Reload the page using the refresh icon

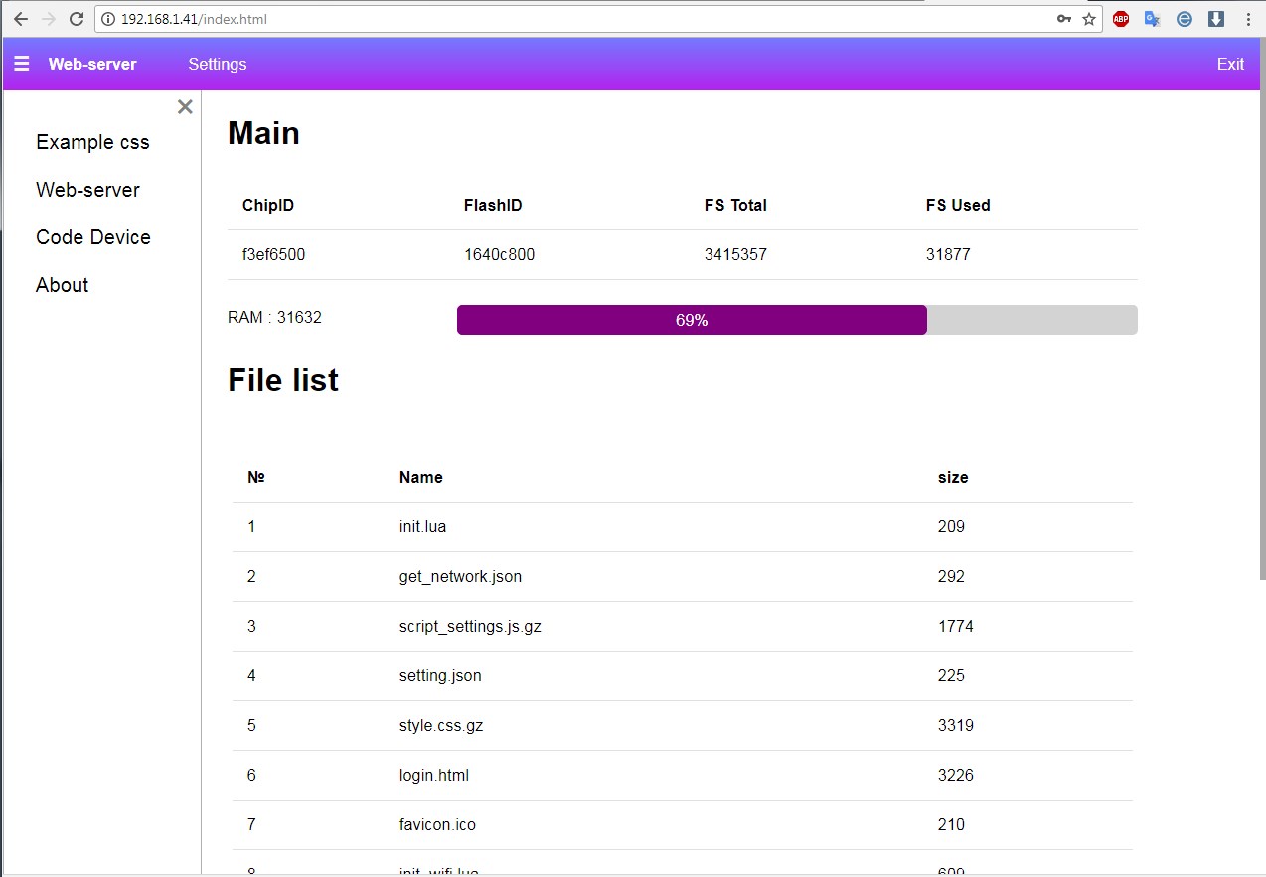pos(76,18)
